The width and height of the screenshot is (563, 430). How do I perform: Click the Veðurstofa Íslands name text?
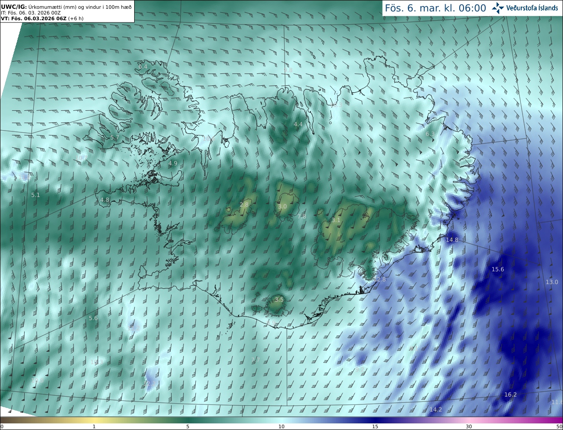[532, 8]
